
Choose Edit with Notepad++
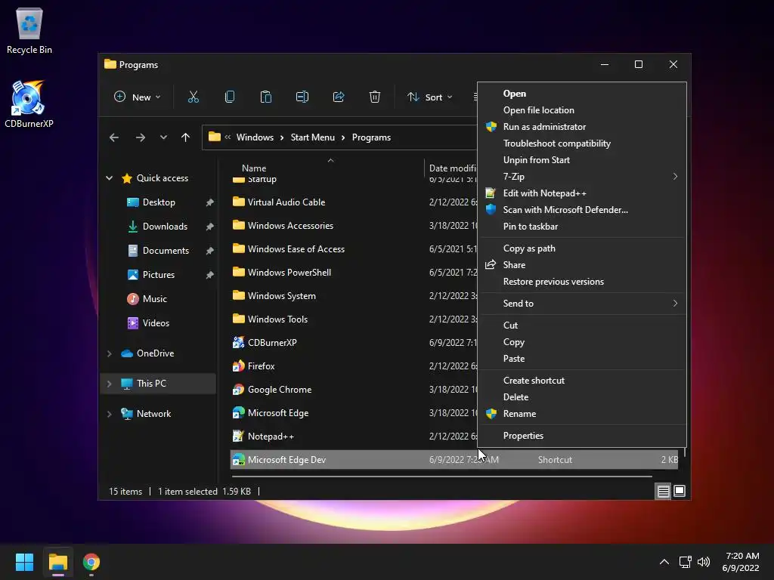[582, 193]
